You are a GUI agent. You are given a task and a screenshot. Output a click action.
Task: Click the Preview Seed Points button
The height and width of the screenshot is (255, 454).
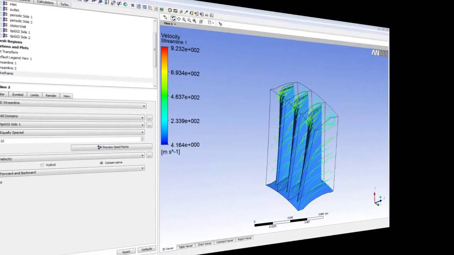point(112,147)
